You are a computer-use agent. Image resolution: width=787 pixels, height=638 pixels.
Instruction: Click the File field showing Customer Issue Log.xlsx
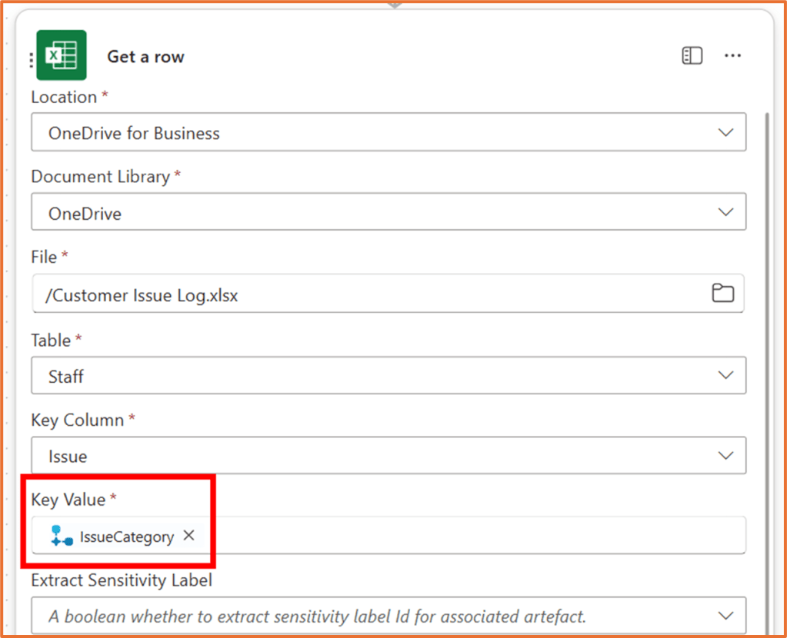click(x=308, y=294)
